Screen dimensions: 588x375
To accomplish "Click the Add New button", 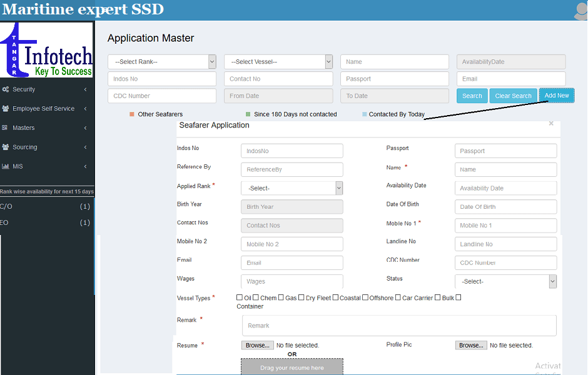I will click(557, 96).
